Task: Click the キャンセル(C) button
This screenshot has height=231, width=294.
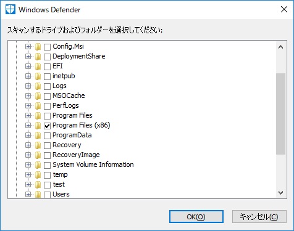Action: 259,216
